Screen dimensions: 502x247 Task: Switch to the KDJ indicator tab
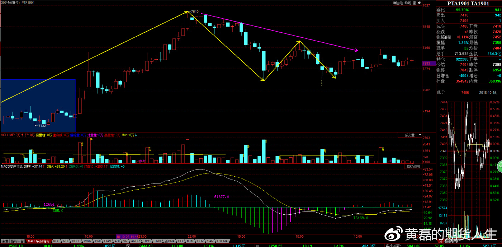coord(56,241)
